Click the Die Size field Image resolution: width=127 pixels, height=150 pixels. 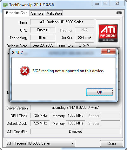(x=84, y=38)
